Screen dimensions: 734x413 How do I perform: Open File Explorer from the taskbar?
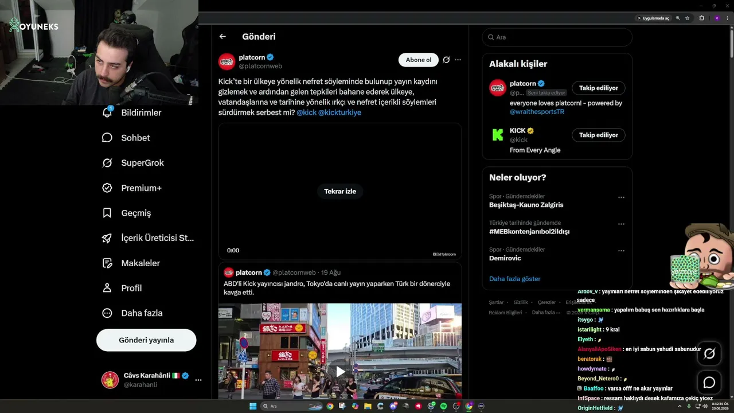click(x=368, y=406)
